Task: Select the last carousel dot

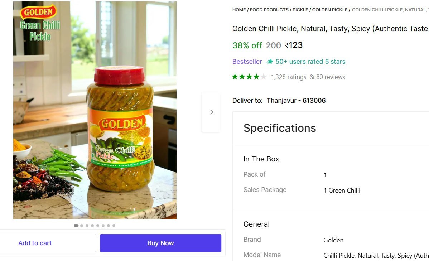Action: pos(114,226)
